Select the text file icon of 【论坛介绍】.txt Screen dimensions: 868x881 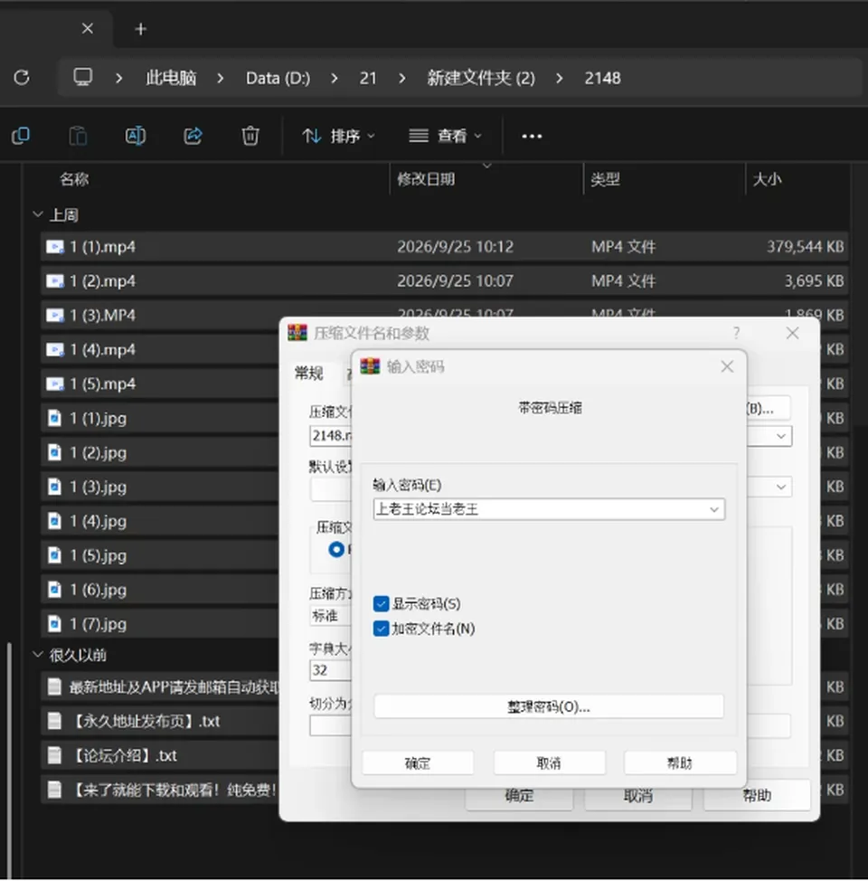pos(54,755)
